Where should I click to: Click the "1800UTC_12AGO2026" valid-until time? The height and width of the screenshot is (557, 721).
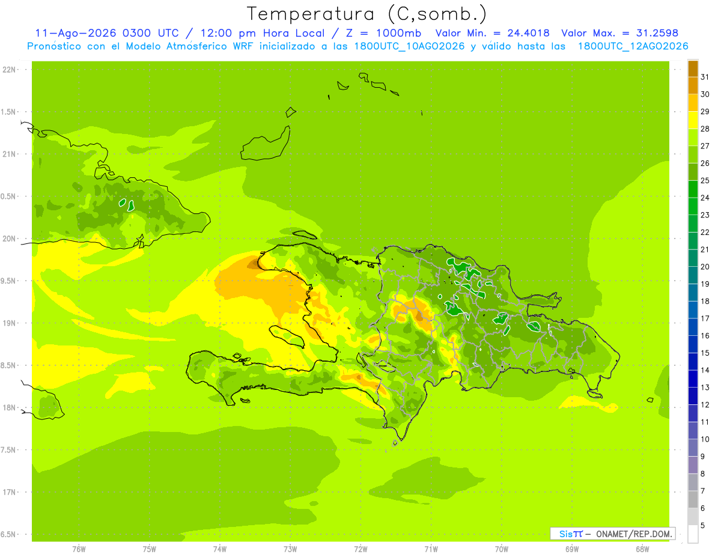coord(633,46)
